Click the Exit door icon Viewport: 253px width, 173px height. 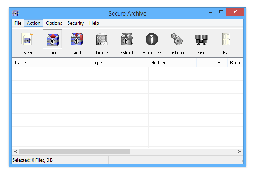click(x=226, y=39)
